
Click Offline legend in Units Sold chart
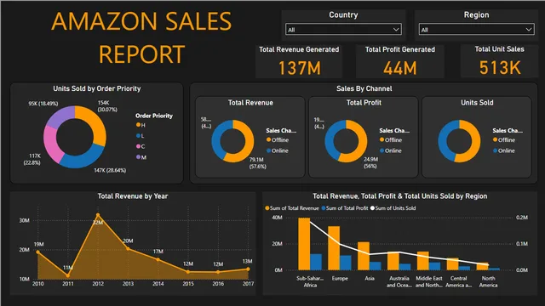pos(504,139)
